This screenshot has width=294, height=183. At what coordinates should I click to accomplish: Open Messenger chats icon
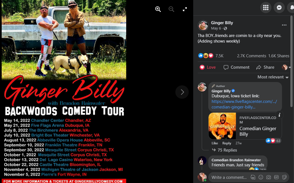coord(279,8)
